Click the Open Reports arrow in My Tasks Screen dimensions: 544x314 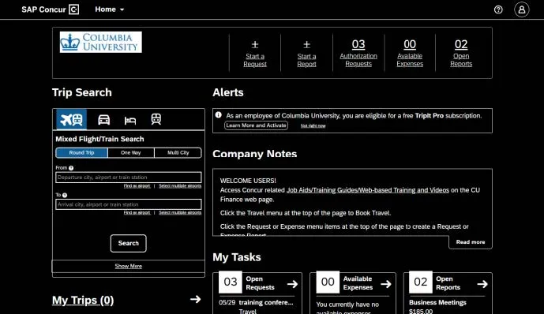pos(482,284)
